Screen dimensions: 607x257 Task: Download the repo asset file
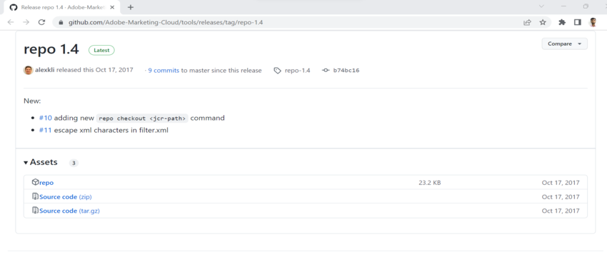click(46, 183)
